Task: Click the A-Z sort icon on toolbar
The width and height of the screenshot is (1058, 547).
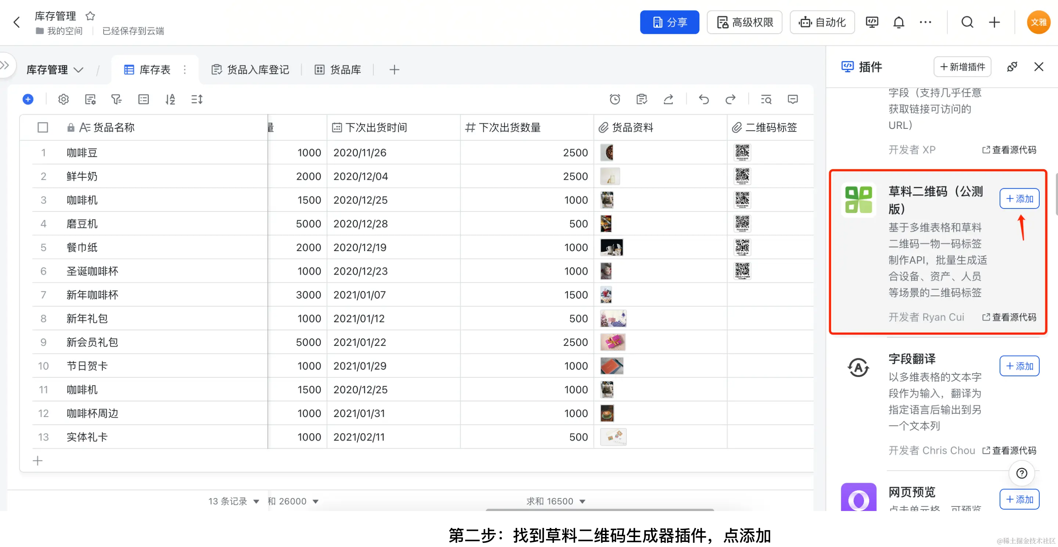Action: pos(170,99)
